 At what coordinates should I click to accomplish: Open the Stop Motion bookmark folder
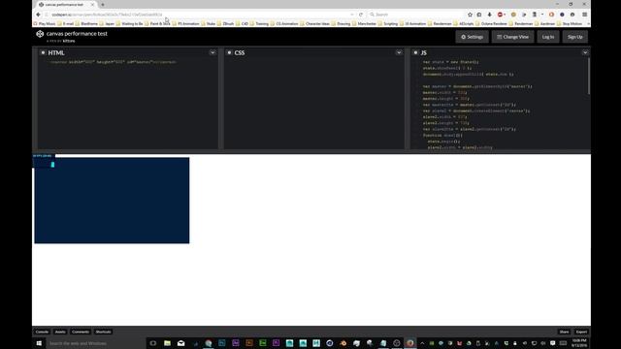pyautogui.click(x=570, y=23)
